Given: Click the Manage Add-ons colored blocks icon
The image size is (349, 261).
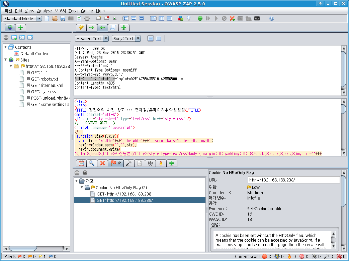Looking at the screenshot, I should click(x=180, y=18).
